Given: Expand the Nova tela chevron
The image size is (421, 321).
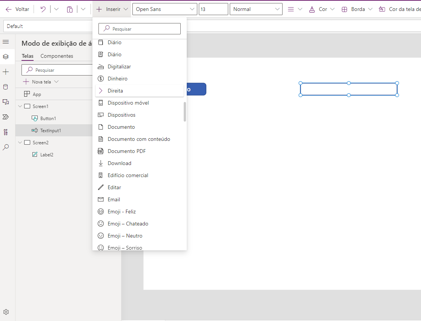Looking at the screenshot, I should (56, 82).
